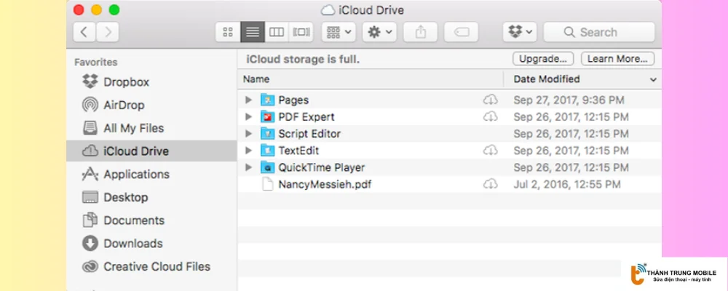Switch to Cover Flow view
728x291 pixels.
coord(301,32)
